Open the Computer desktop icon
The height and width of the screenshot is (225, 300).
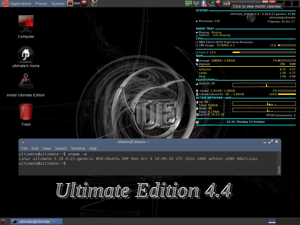[x=26, y=27]
